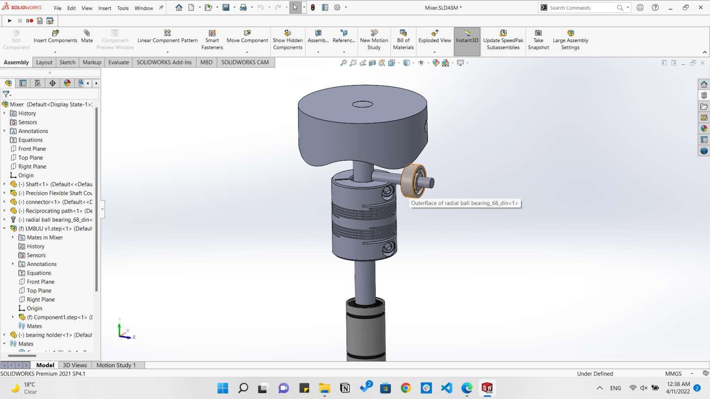Switch to the Motion Study 1 tab
The height and width of the screenshot is (399, 710).
coord(116,365)
